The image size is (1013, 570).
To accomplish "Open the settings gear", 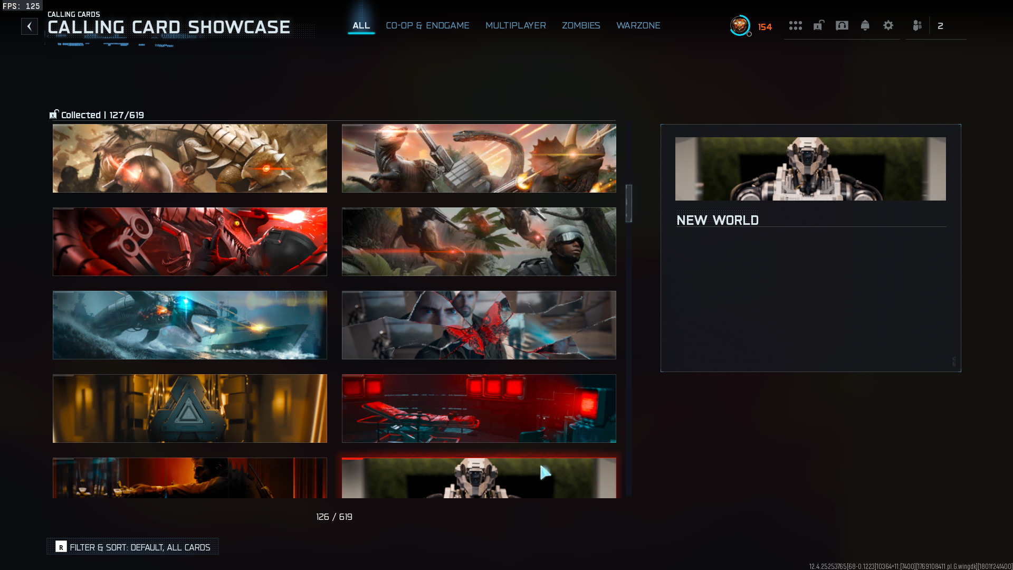I will tap(888, 25).
